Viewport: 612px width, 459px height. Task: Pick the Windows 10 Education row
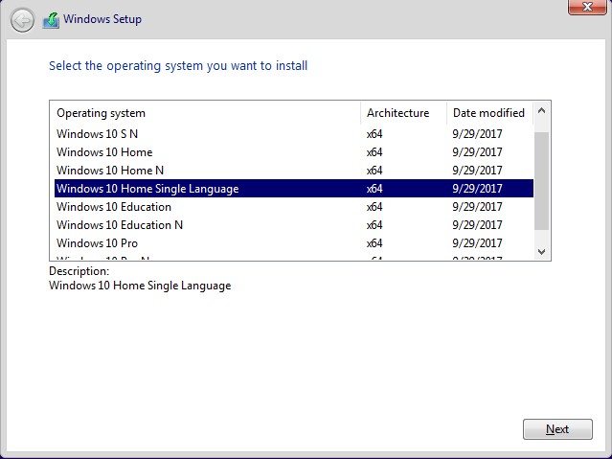click(294, 207)
